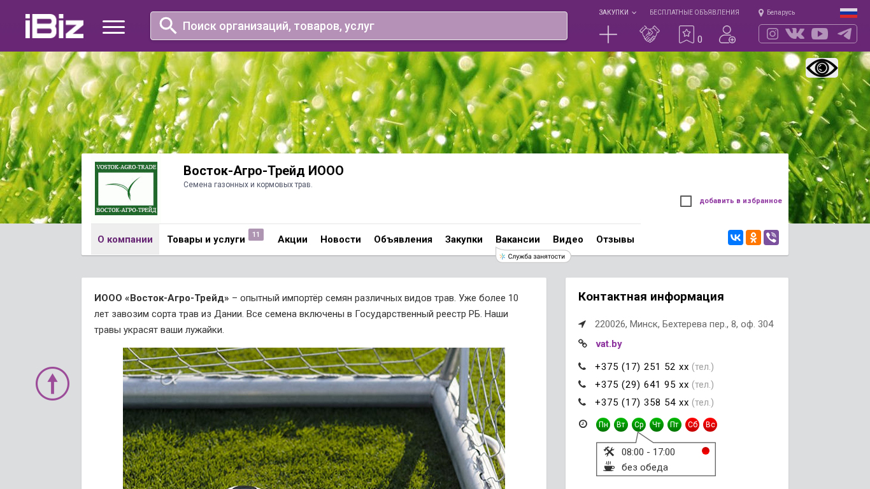Open «Бесплатные объявления» link

click(694, 13)
